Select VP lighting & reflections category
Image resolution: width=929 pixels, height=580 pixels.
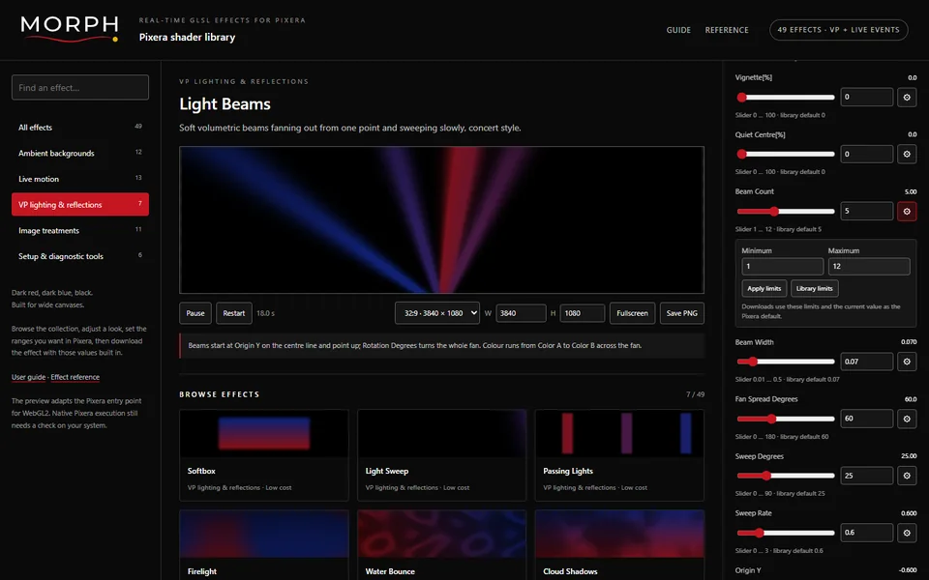[x=80, y=204]
